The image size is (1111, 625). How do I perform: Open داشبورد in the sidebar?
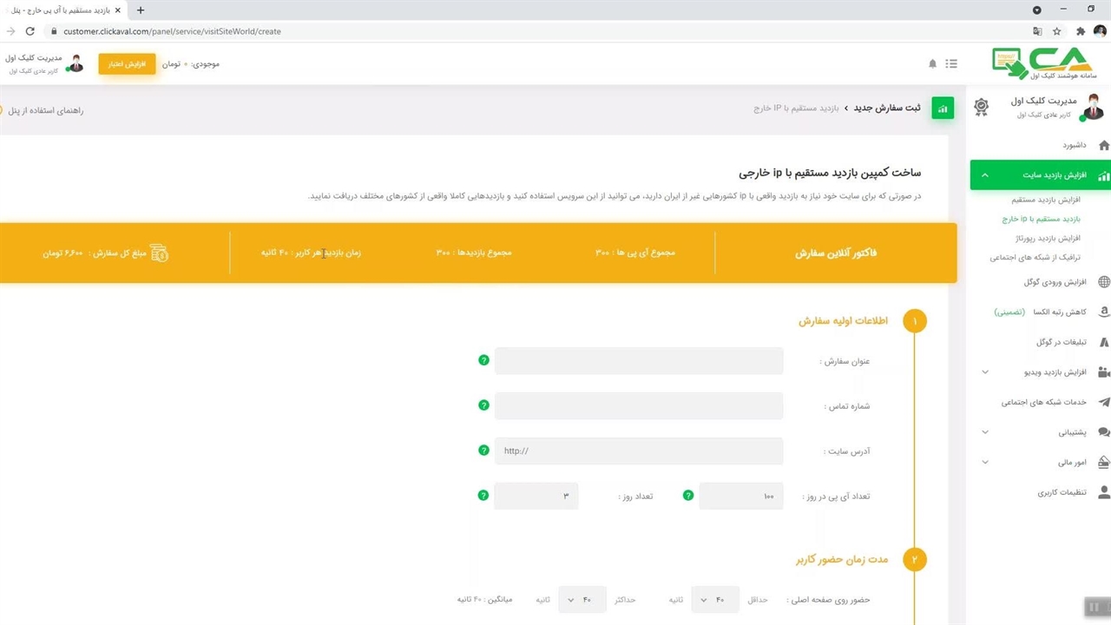click(x=1074, y=145)
